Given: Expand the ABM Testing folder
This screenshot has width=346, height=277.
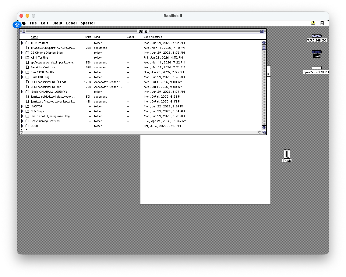Looking at the screenshot, I should point(22,57).
